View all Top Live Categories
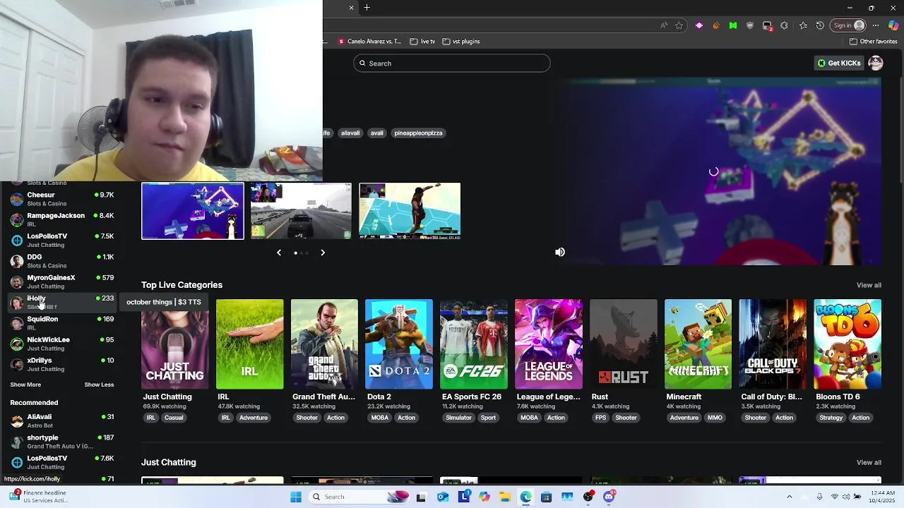 point(869,285)
